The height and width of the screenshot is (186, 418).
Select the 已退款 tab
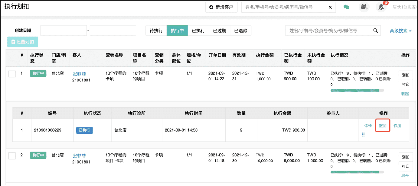point(240,30)
